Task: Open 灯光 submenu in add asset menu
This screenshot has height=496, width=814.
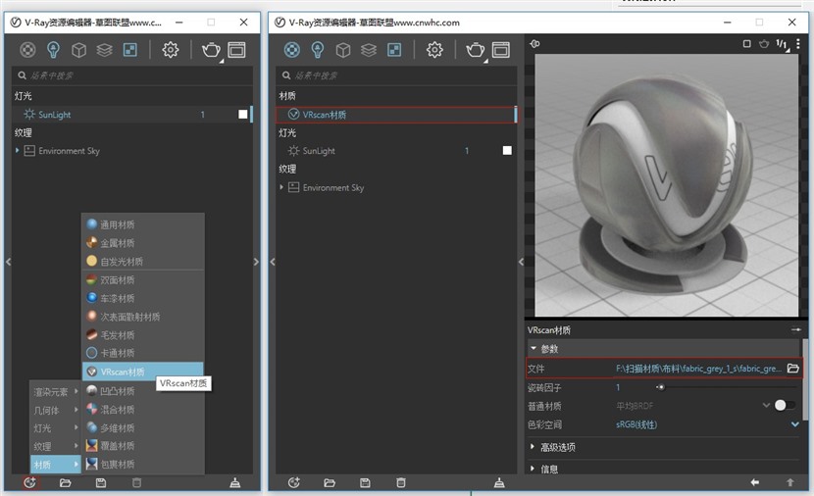Action: [56, 428]
